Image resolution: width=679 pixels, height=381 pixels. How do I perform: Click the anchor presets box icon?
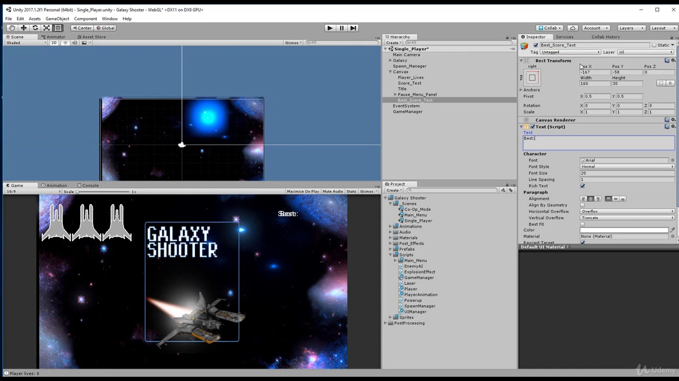532,78
